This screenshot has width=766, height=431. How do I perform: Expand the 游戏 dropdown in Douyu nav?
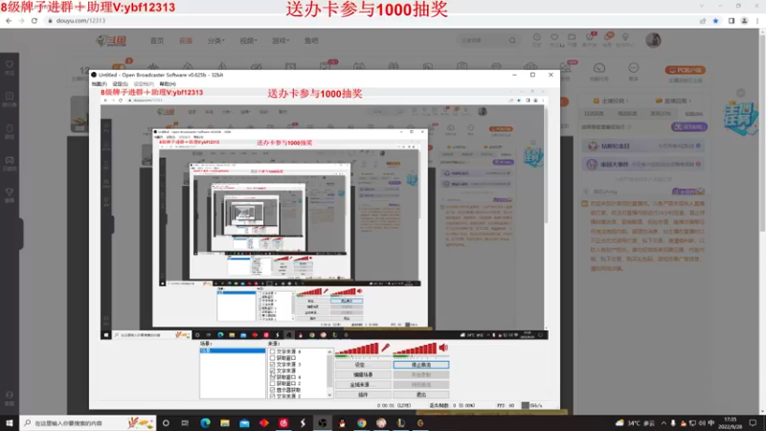(x=281, y=40)
